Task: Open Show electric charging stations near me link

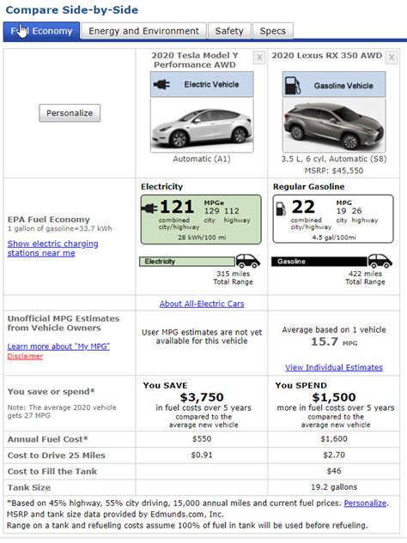Action: pyautogui.click(x=52, y=248)
